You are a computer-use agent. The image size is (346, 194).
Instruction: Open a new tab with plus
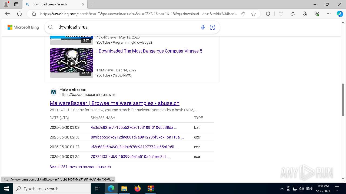point(92,4)
